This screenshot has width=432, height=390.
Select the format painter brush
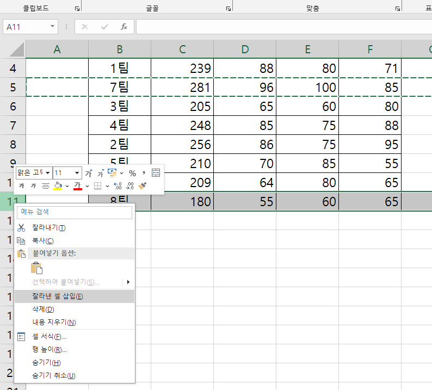(142, 186)
